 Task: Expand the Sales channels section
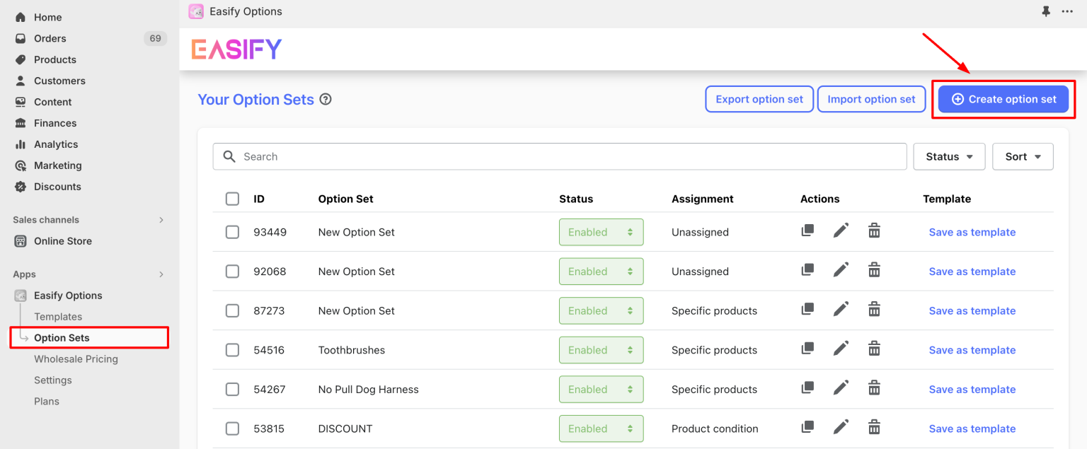coord(88,219)
